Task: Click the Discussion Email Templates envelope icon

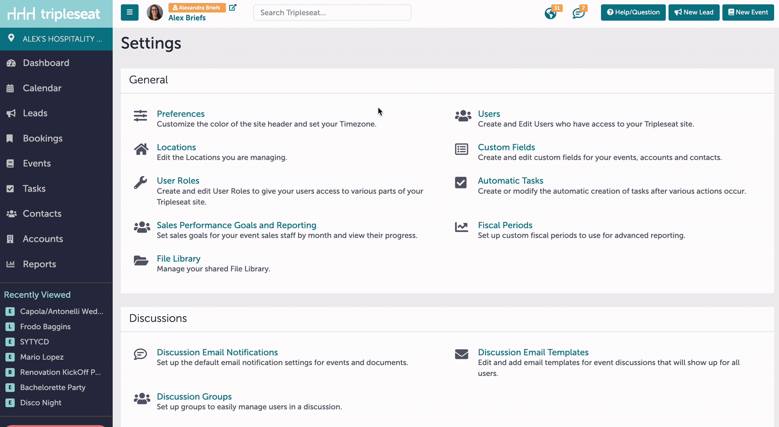Action: click(x=462, y=354)
